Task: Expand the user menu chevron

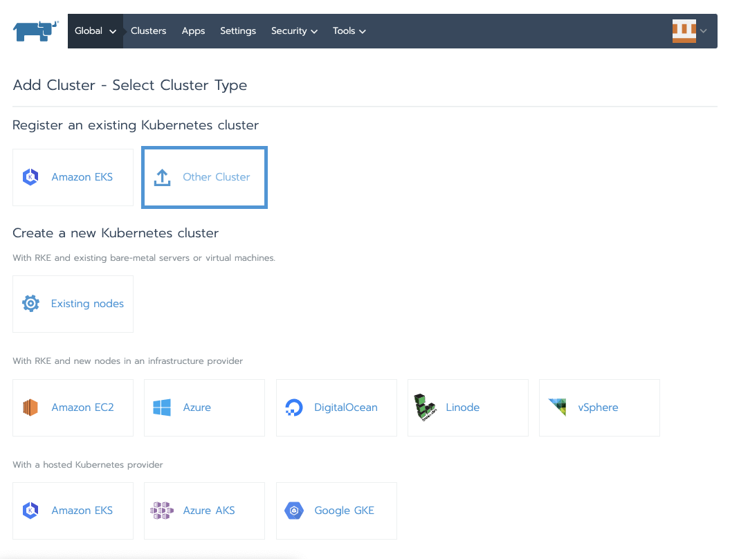Action: click(x=704, y=31)
